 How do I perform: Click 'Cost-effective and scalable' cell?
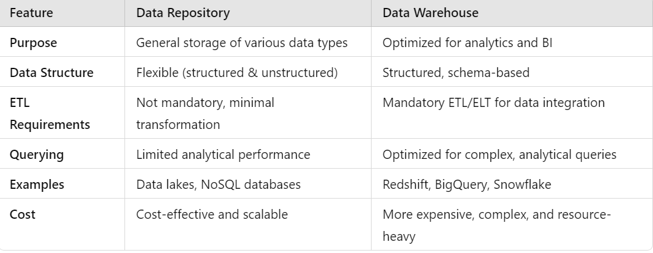(x=212, y=215)
